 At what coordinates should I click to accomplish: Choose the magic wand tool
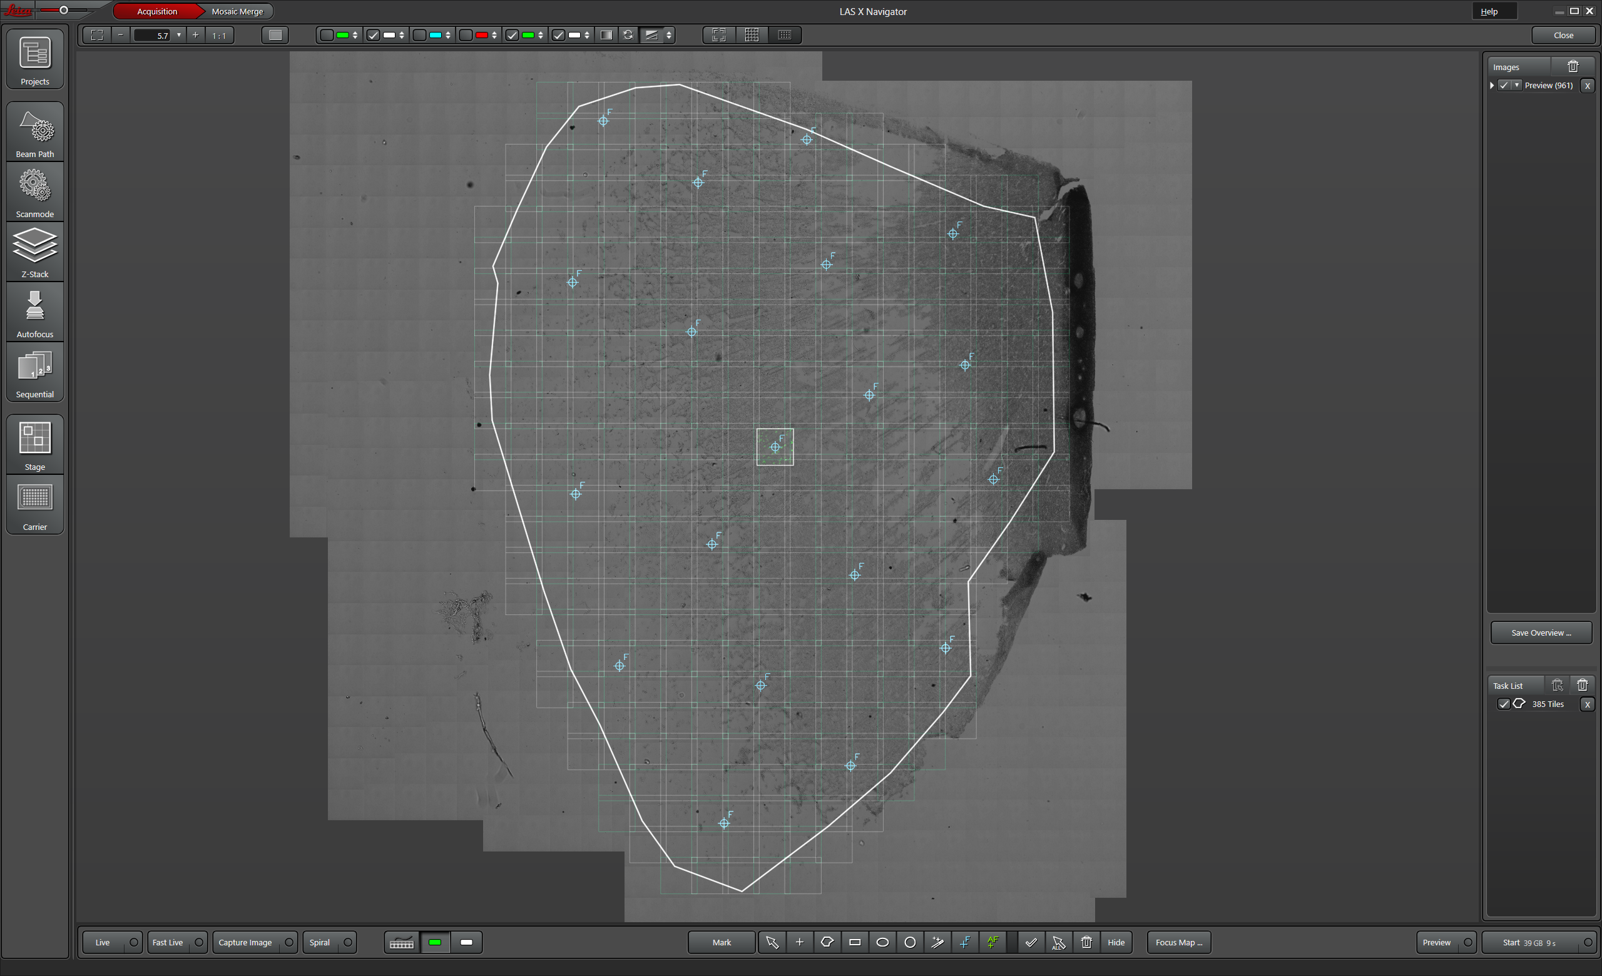(x=937, y=942)
